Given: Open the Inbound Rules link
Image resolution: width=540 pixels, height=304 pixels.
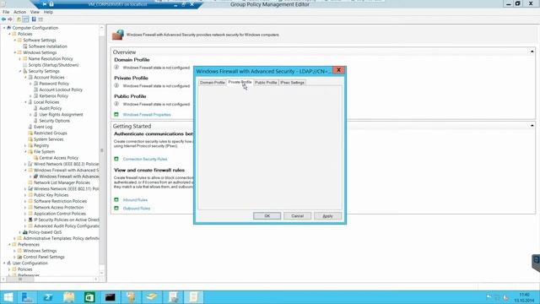Looking at the screenshot, I should tap(135, 200).
